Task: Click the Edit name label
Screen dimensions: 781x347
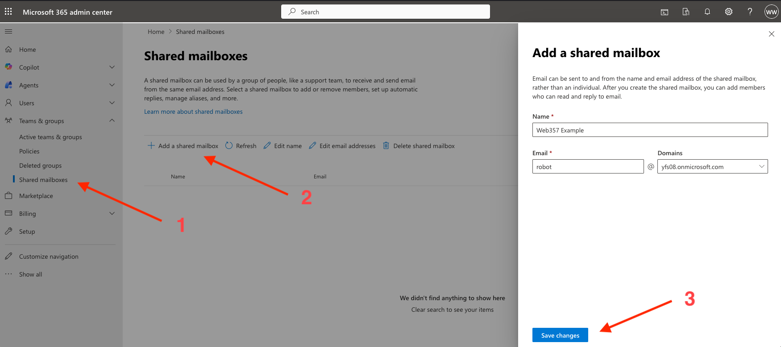Action: [x=288, y=146]
